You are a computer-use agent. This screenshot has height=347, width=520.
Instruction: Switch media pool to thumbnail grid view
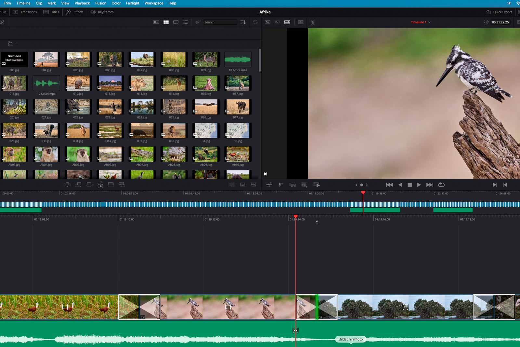click(x=166, y=22)
